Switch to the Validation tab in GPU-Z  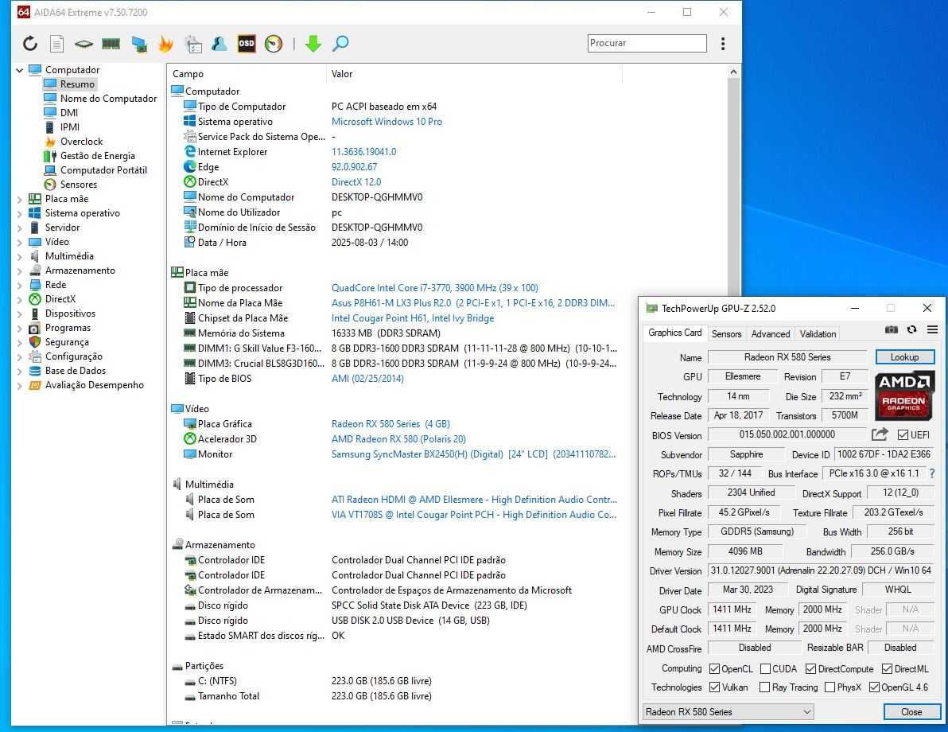point(818,334)
